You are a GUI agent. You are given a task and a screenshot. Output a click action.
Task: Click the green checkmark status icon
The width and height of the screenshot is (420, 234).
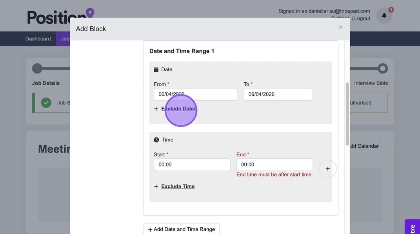[46, 103]
